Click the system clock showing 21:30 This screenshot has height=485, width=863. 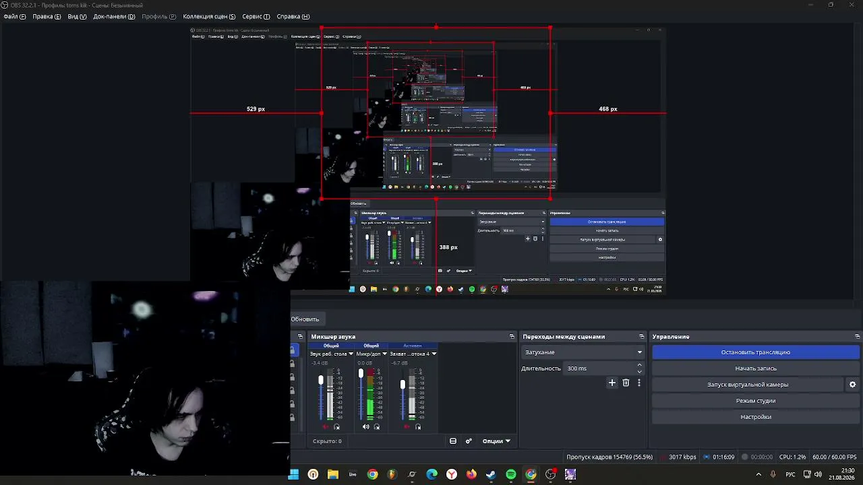841,474
